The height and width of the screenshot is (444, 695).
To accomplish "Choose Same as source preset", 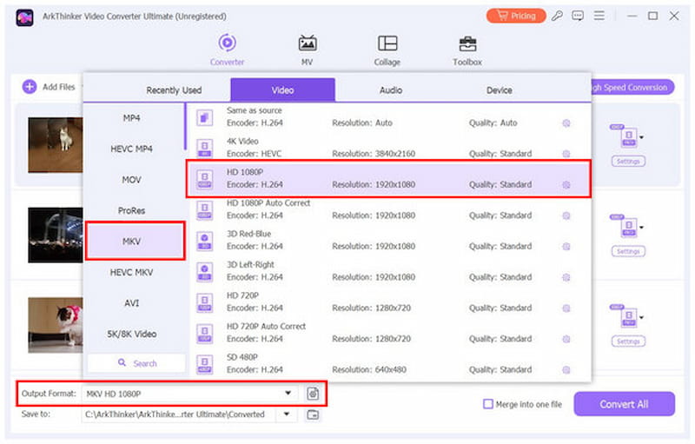I will (x=388, y=117).
